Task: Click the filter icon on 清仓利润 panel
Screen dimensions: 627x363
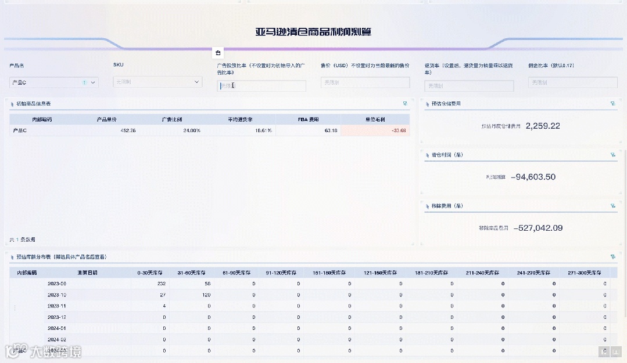Action: point(612,155)
